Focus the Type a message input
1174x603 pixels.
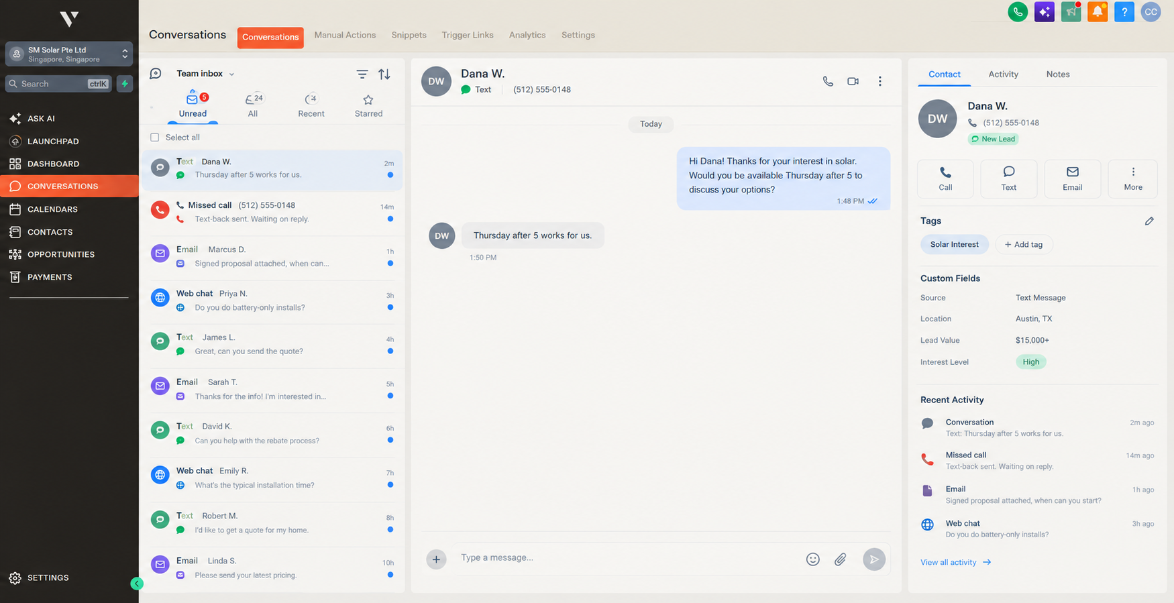point(627,558)
